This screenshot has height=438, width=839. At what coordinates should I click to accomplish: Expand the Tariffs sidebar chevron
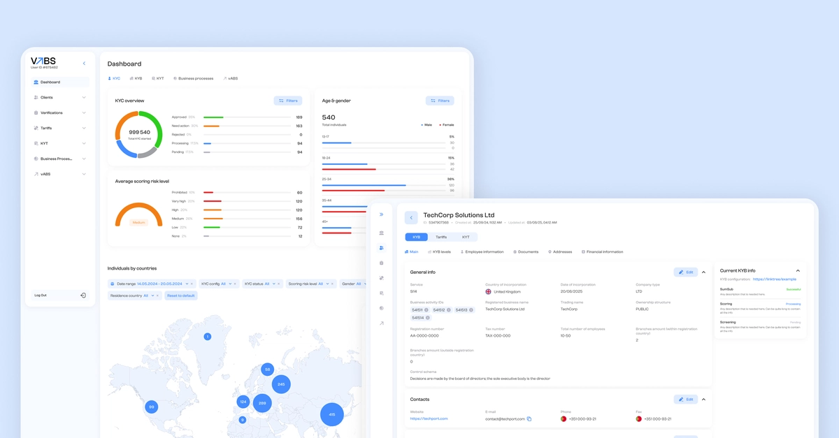(x=84, y=129)
